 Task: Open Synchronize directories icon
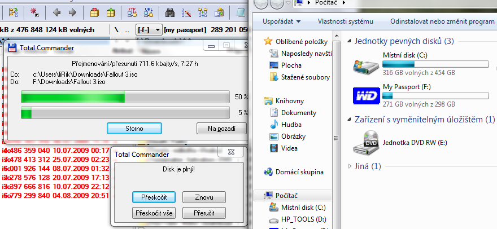tap(203, 12)
